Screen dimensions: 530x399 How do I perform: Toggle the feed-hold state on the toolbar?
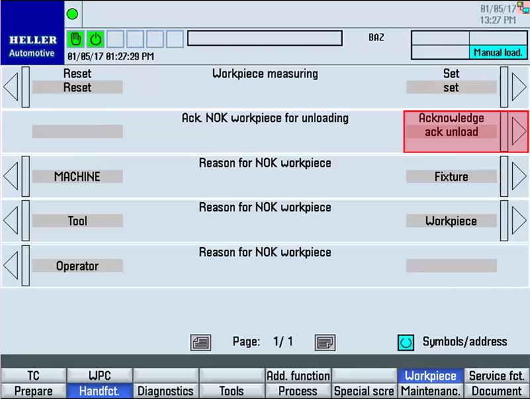click(76, 39)
